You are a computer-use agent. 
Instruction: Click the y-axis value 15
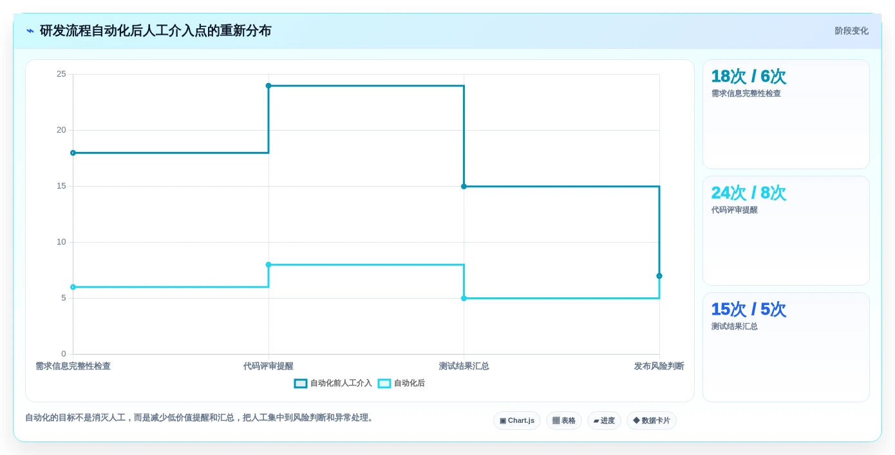61,186
